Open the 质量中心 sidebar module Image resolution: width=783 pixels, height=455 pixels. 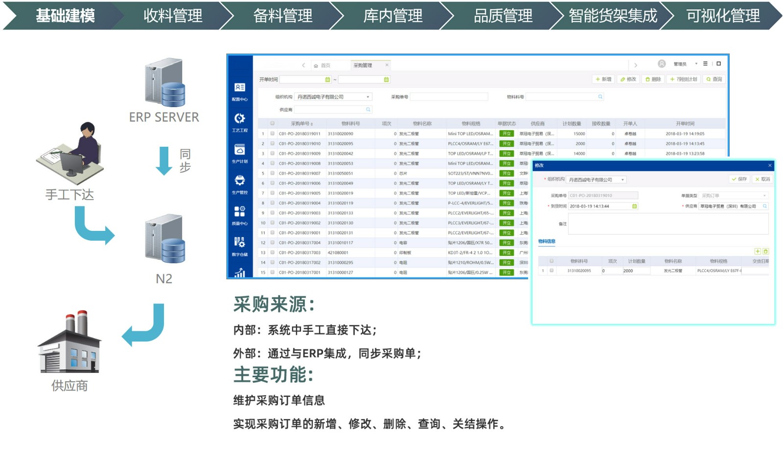[x=239, y=214]
